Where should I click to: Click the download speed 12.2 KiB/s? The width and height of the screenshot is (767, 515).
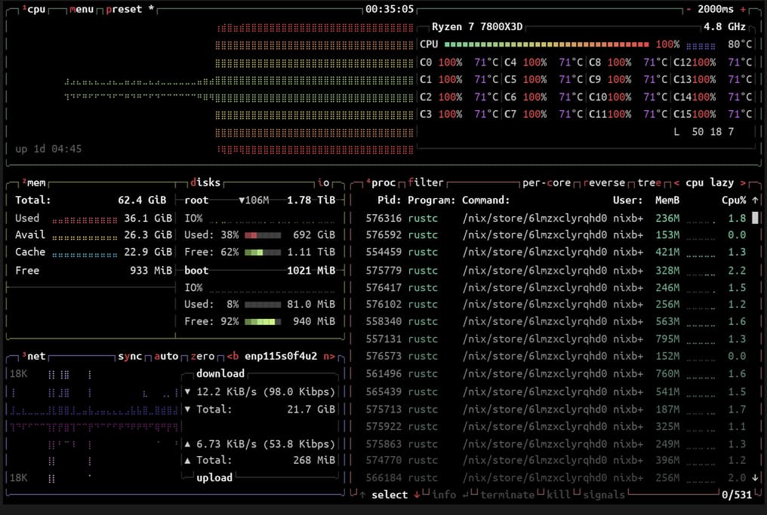click(x=226, y=392)
